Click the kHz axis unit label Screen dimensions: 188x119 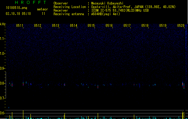[x=3, y=24]
